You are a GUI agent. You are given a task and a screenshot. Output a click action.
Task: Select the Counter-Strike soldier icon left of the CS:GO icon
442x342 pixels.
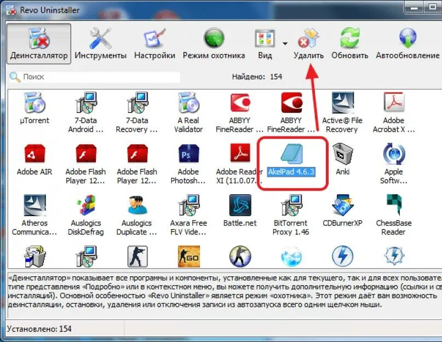click(137, 256)
